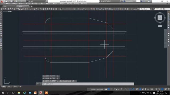Toggle Isolate Objects in the status bar
170x95 pixels.
tap(159, 89)
